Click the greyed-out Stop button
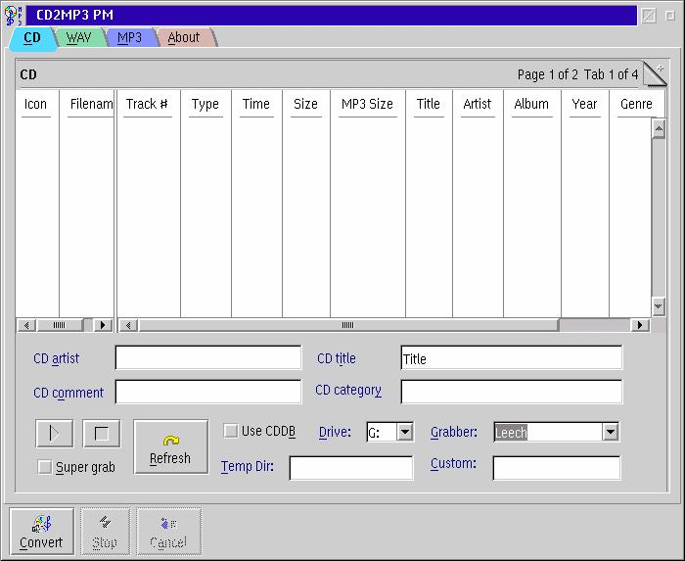 pos(105,532)
